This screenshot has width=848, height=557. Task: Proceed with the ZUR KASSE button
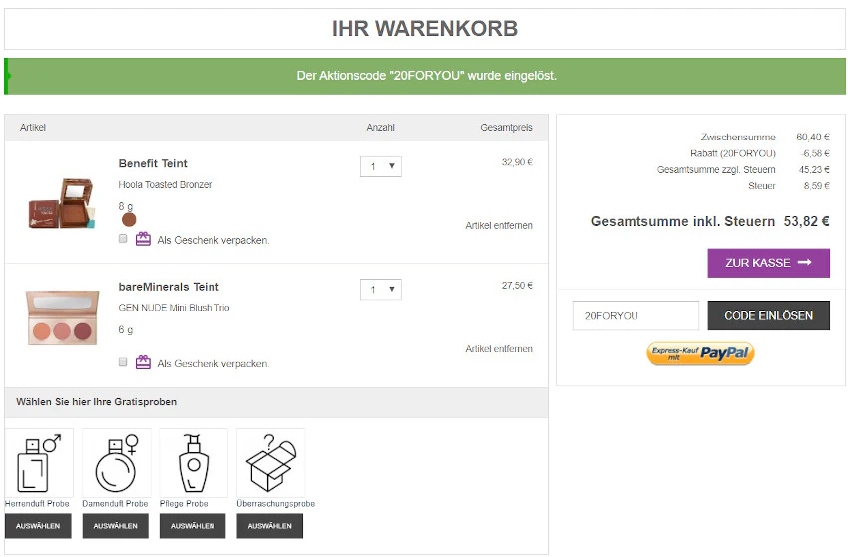[768, 263]
